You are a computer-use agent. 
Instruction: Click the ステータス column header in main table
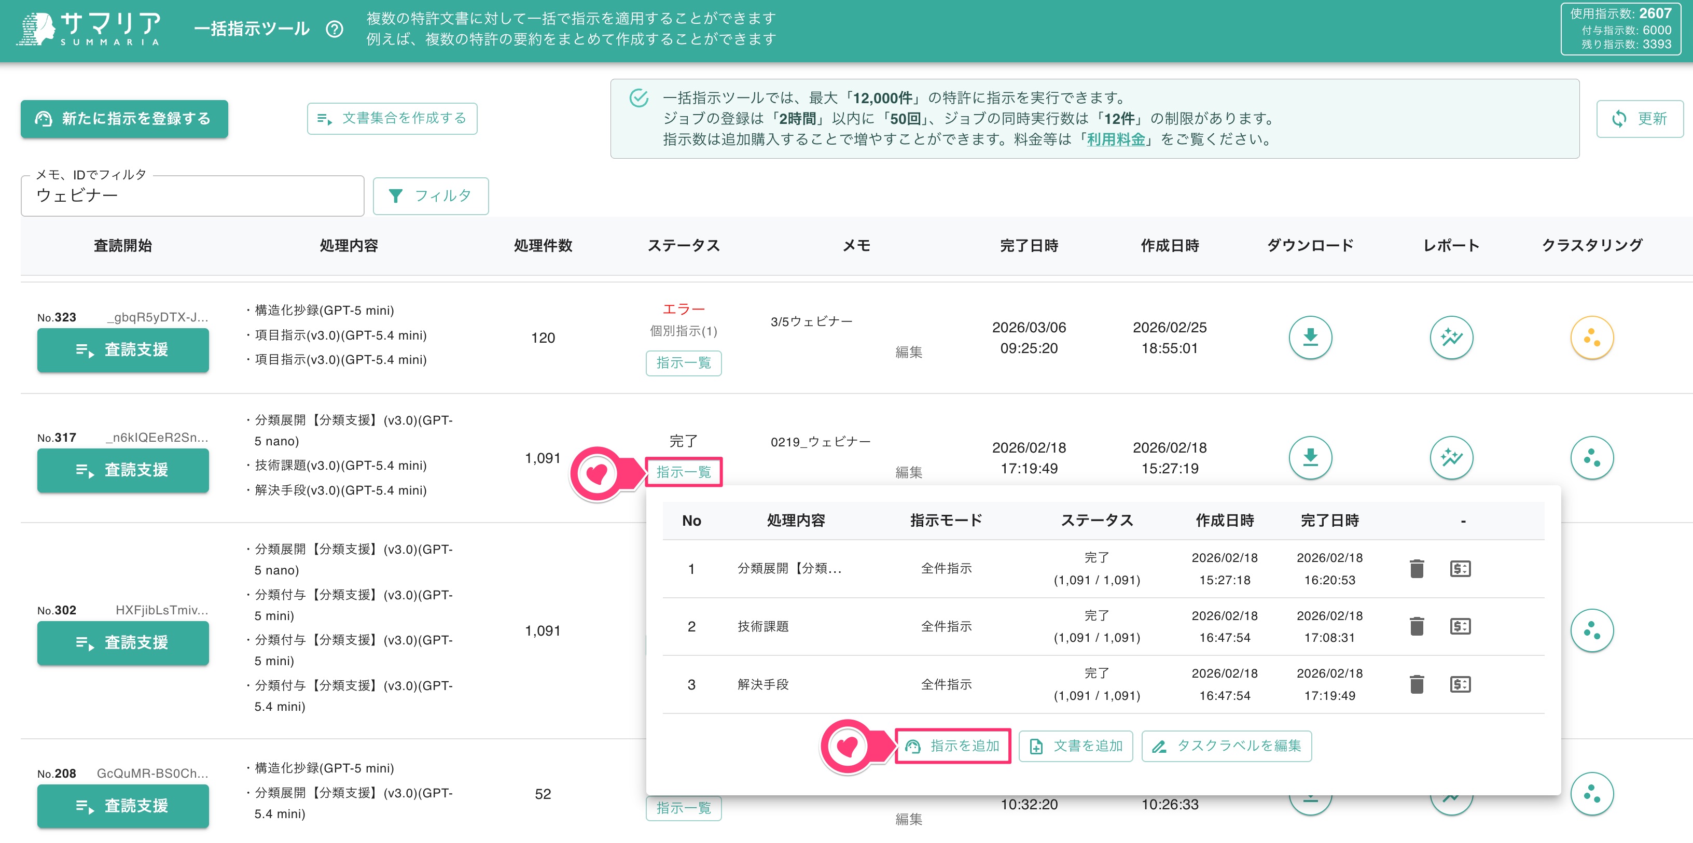pyautogui.click(x=684, y=246)
